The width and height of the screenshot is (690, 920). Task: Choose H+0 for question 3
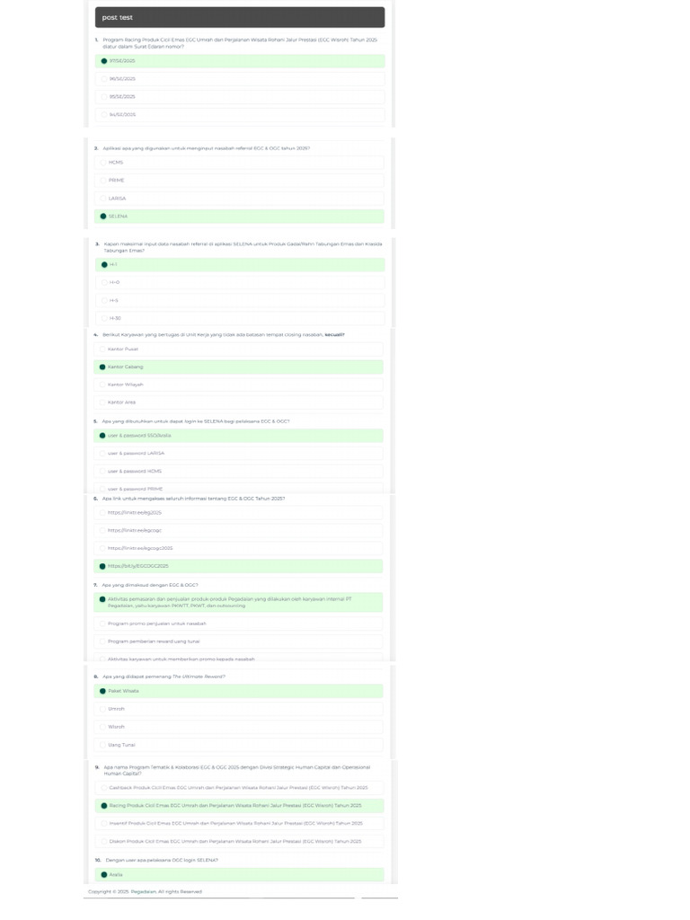[240, 282]
